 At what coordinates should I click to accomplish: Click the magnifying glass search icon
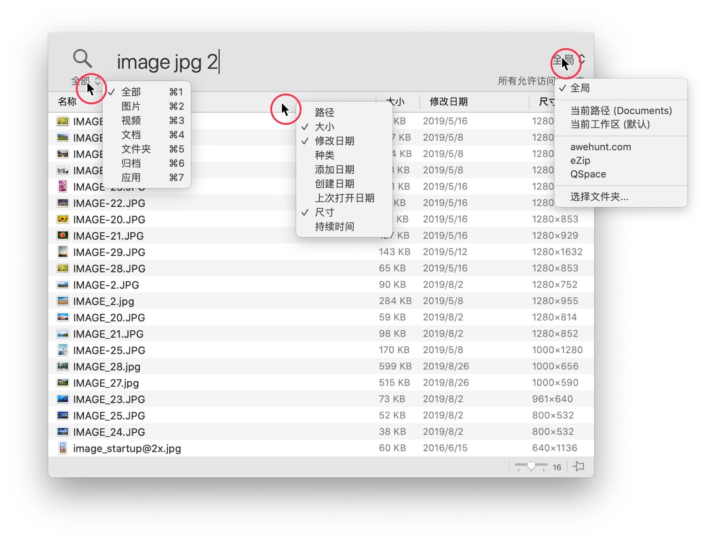point(83,58)
